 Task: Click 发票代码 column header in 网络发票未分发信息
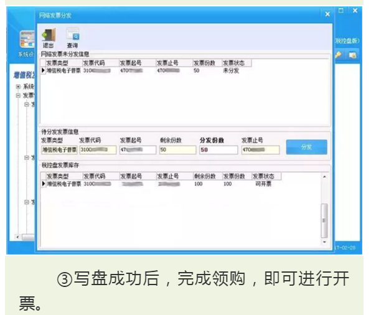(x=101, y=63)
